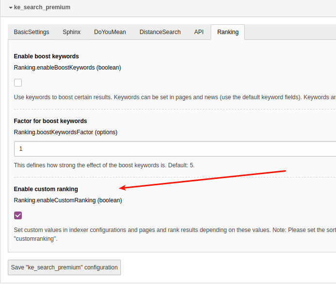
Task: Click the "customranking" note text
Action: coord(175,234)
